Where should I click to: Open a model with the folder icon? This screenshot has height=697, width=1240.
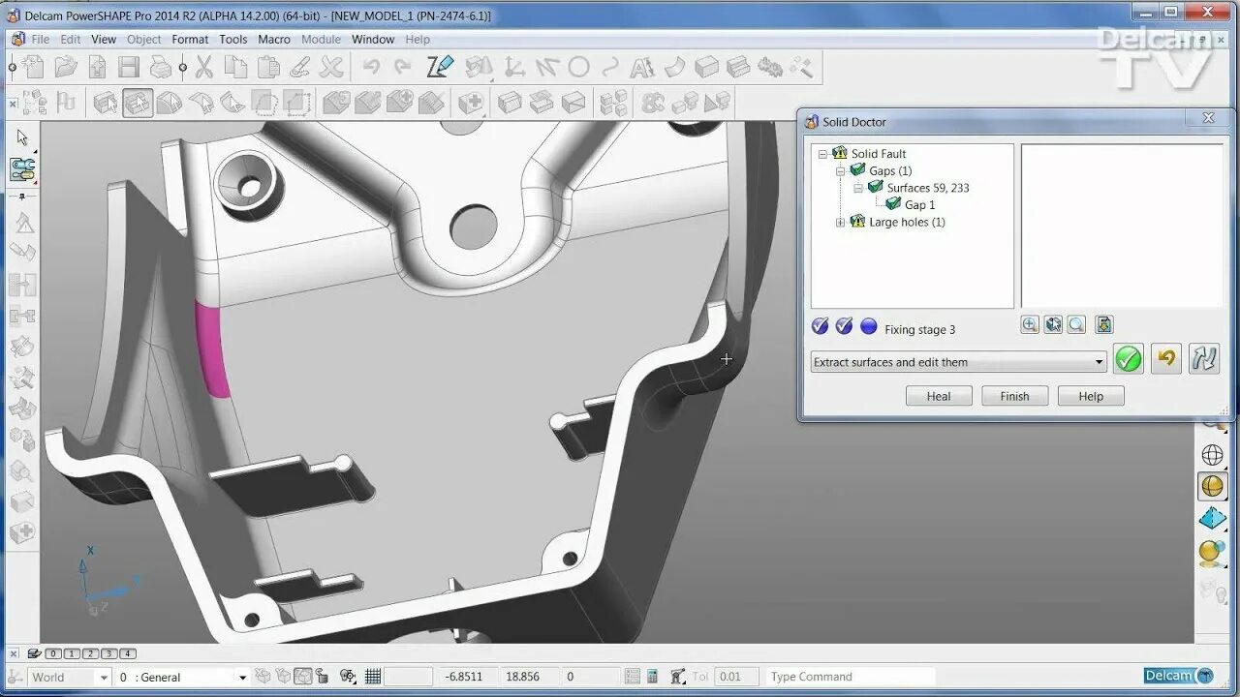[65, 67]
